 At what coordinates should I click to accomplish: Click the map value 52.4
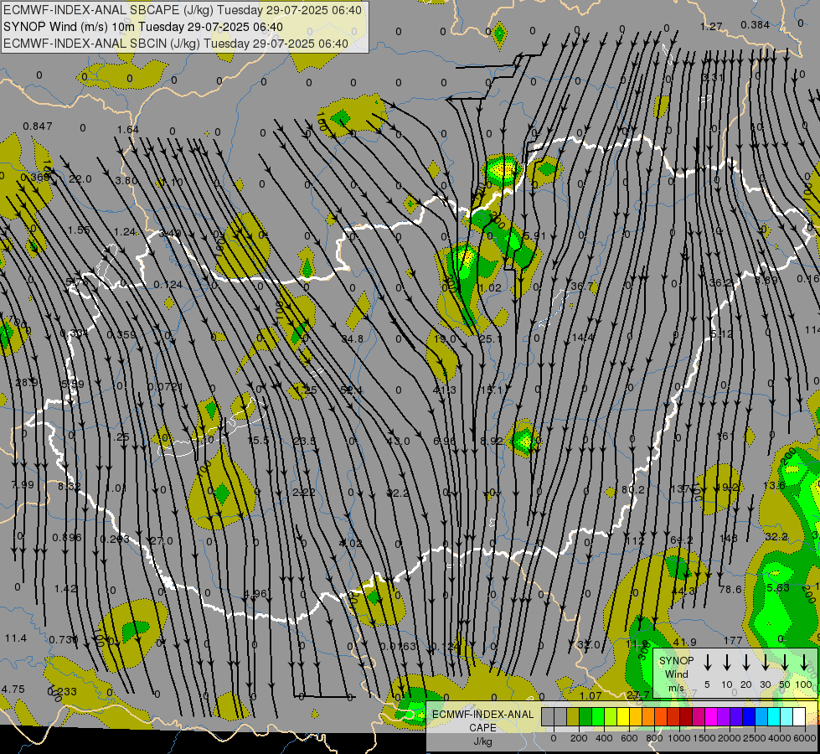(x=352, y=390)
